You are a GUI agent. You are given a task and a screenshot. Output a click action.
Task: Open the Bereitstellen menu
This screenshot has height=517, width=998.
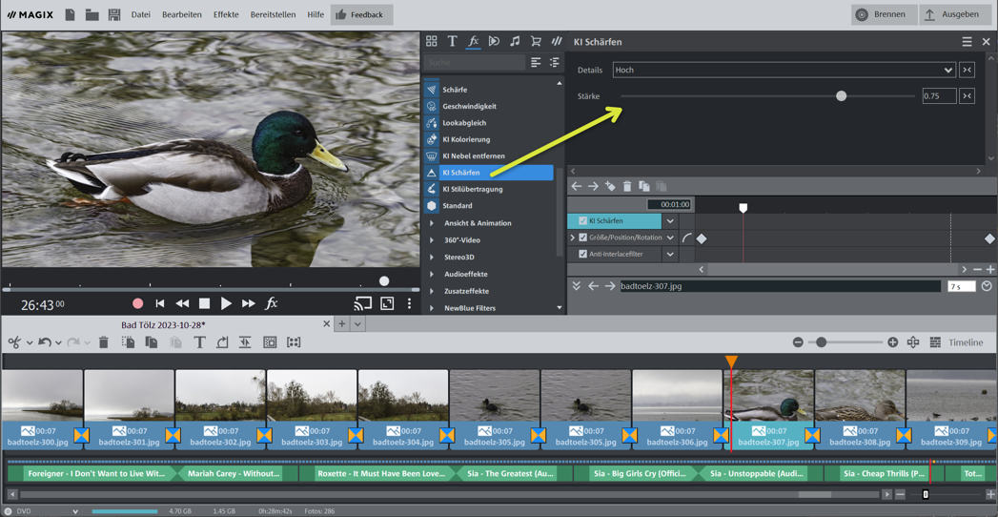tap(273, 14)
